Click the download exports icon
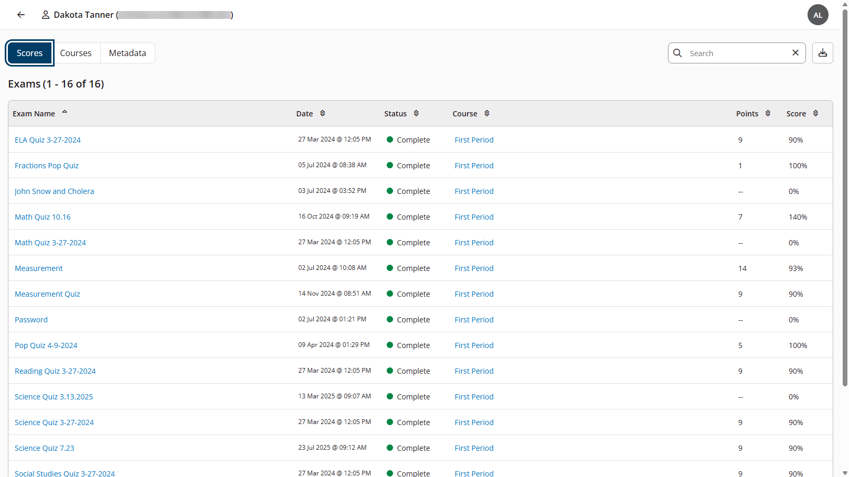 (x=822, y=52)
